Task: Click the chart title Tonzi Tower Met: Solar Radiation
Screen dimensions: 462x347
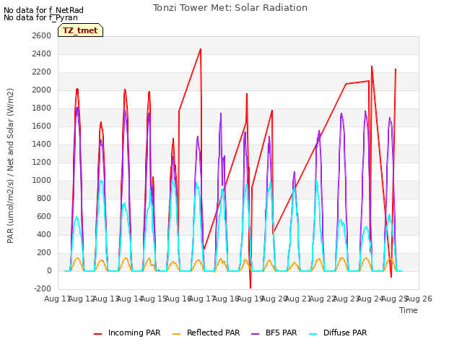Action: pyautogui.click(x=230, y=8)
